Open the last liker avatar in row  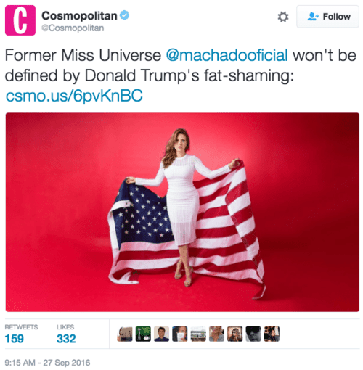[x=272, y=334]
